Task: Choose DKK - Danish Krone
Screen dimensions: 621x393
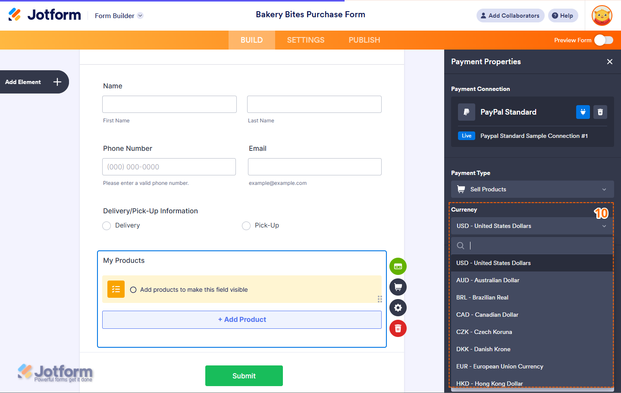Action: pyautogui.click(x=533, y=349)
